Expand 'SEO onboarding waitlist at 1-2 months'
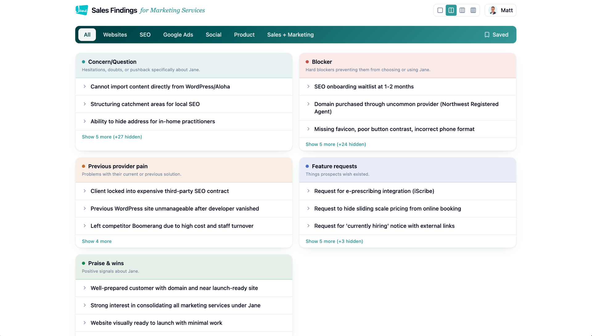Screen dimensions: 592x336 (x=407, y=87)
